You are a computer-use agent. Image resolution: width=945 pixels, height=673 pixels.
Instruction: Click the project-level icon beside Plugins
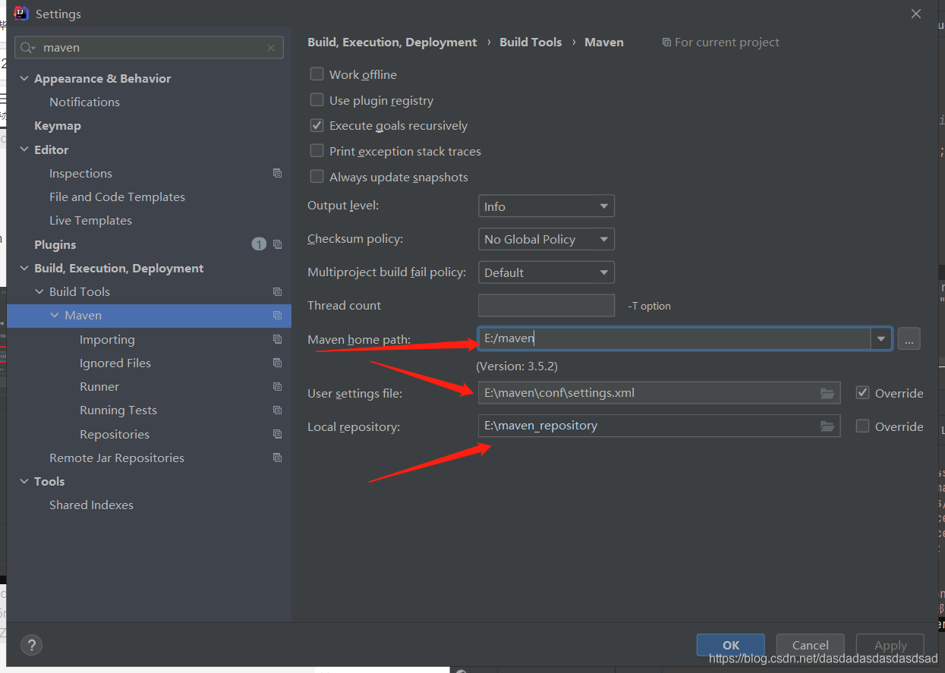click(x=277, y=244)
